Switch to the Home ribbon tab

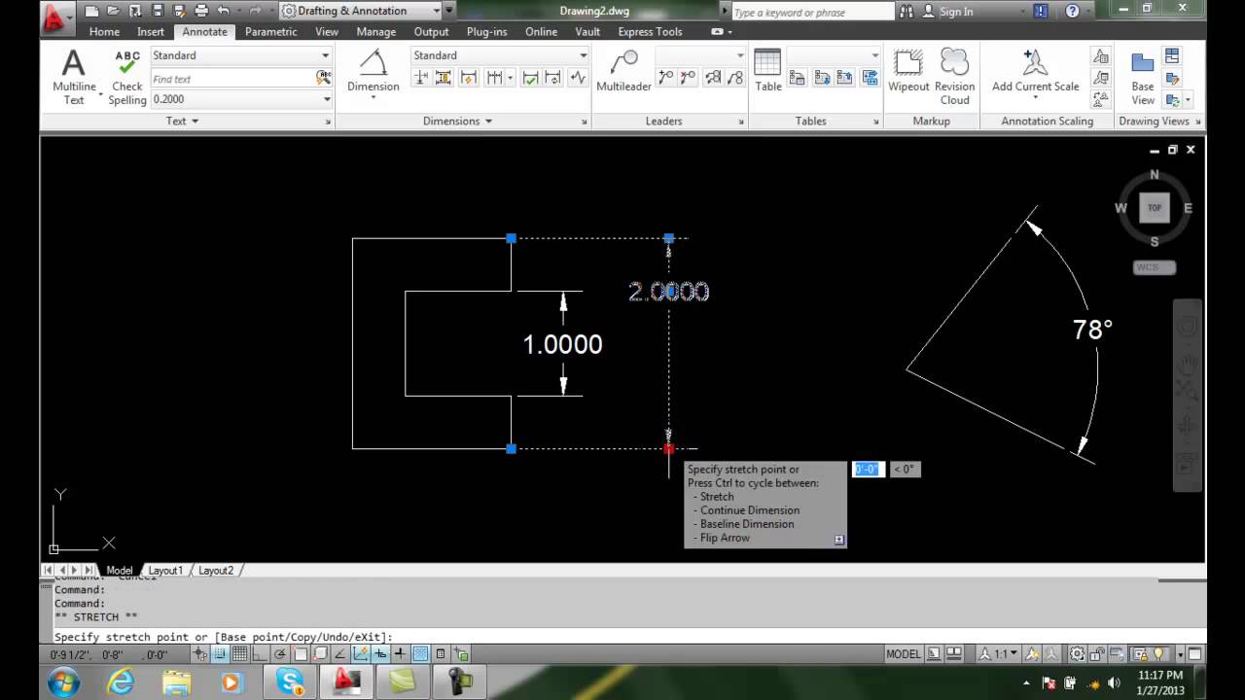click(x=104, y=32)
